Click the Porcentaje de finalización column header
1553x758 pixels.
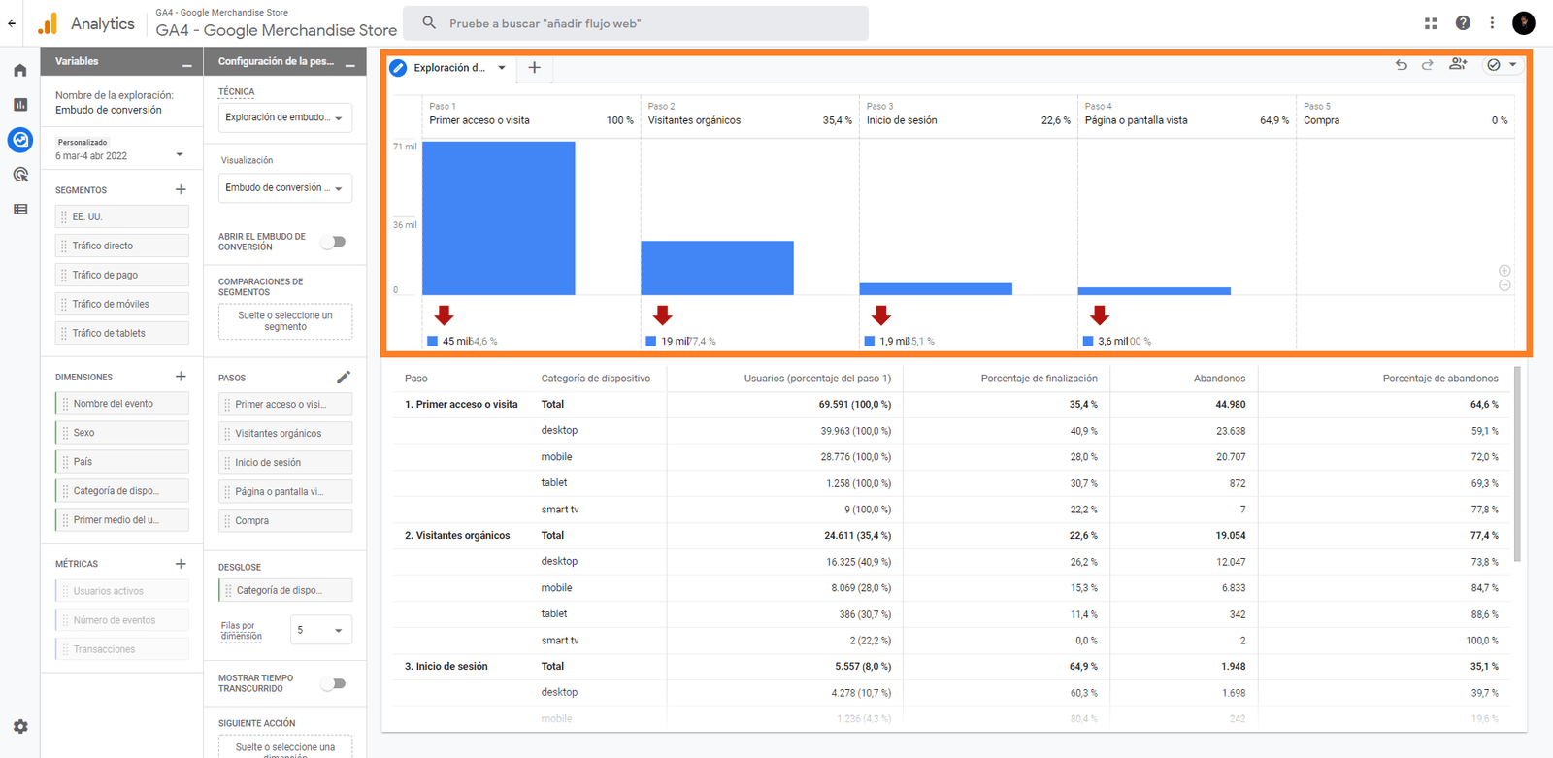coord(1039,379)
